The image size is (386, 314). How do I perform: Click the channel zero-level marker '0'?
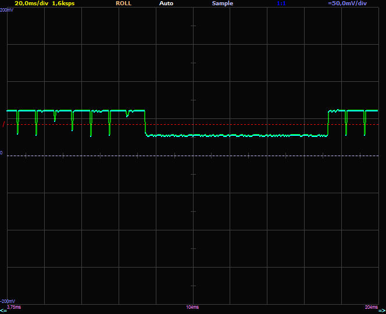coord(2,153)
